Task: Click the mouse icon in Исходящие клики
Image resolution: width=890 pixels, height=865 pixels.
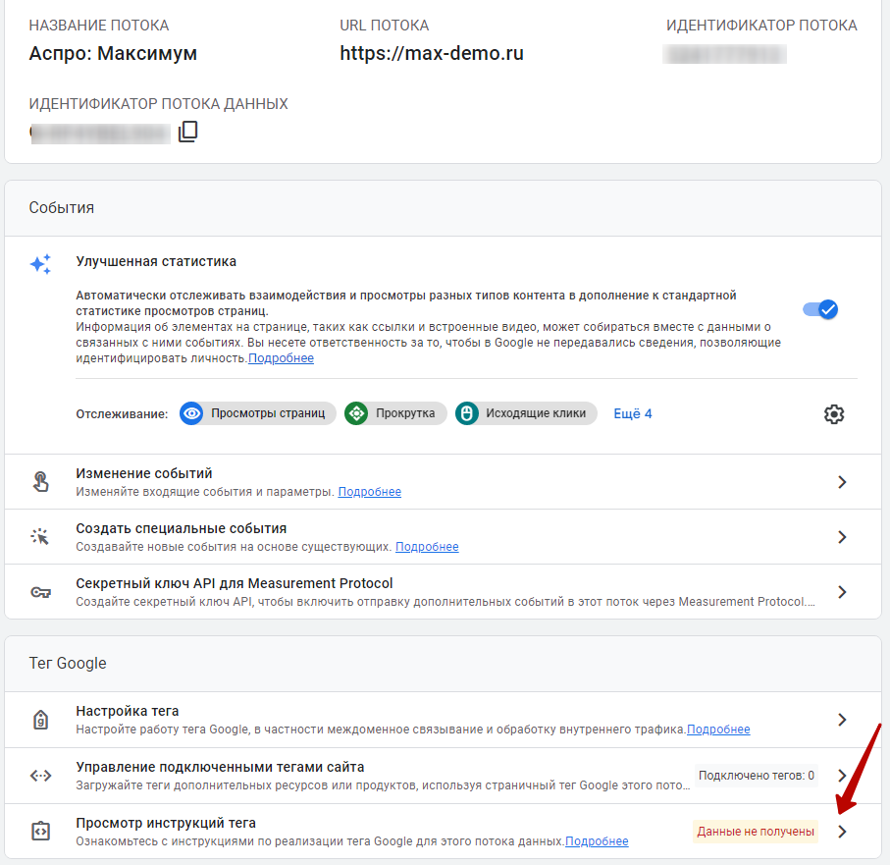Action: tap(466, 413)
